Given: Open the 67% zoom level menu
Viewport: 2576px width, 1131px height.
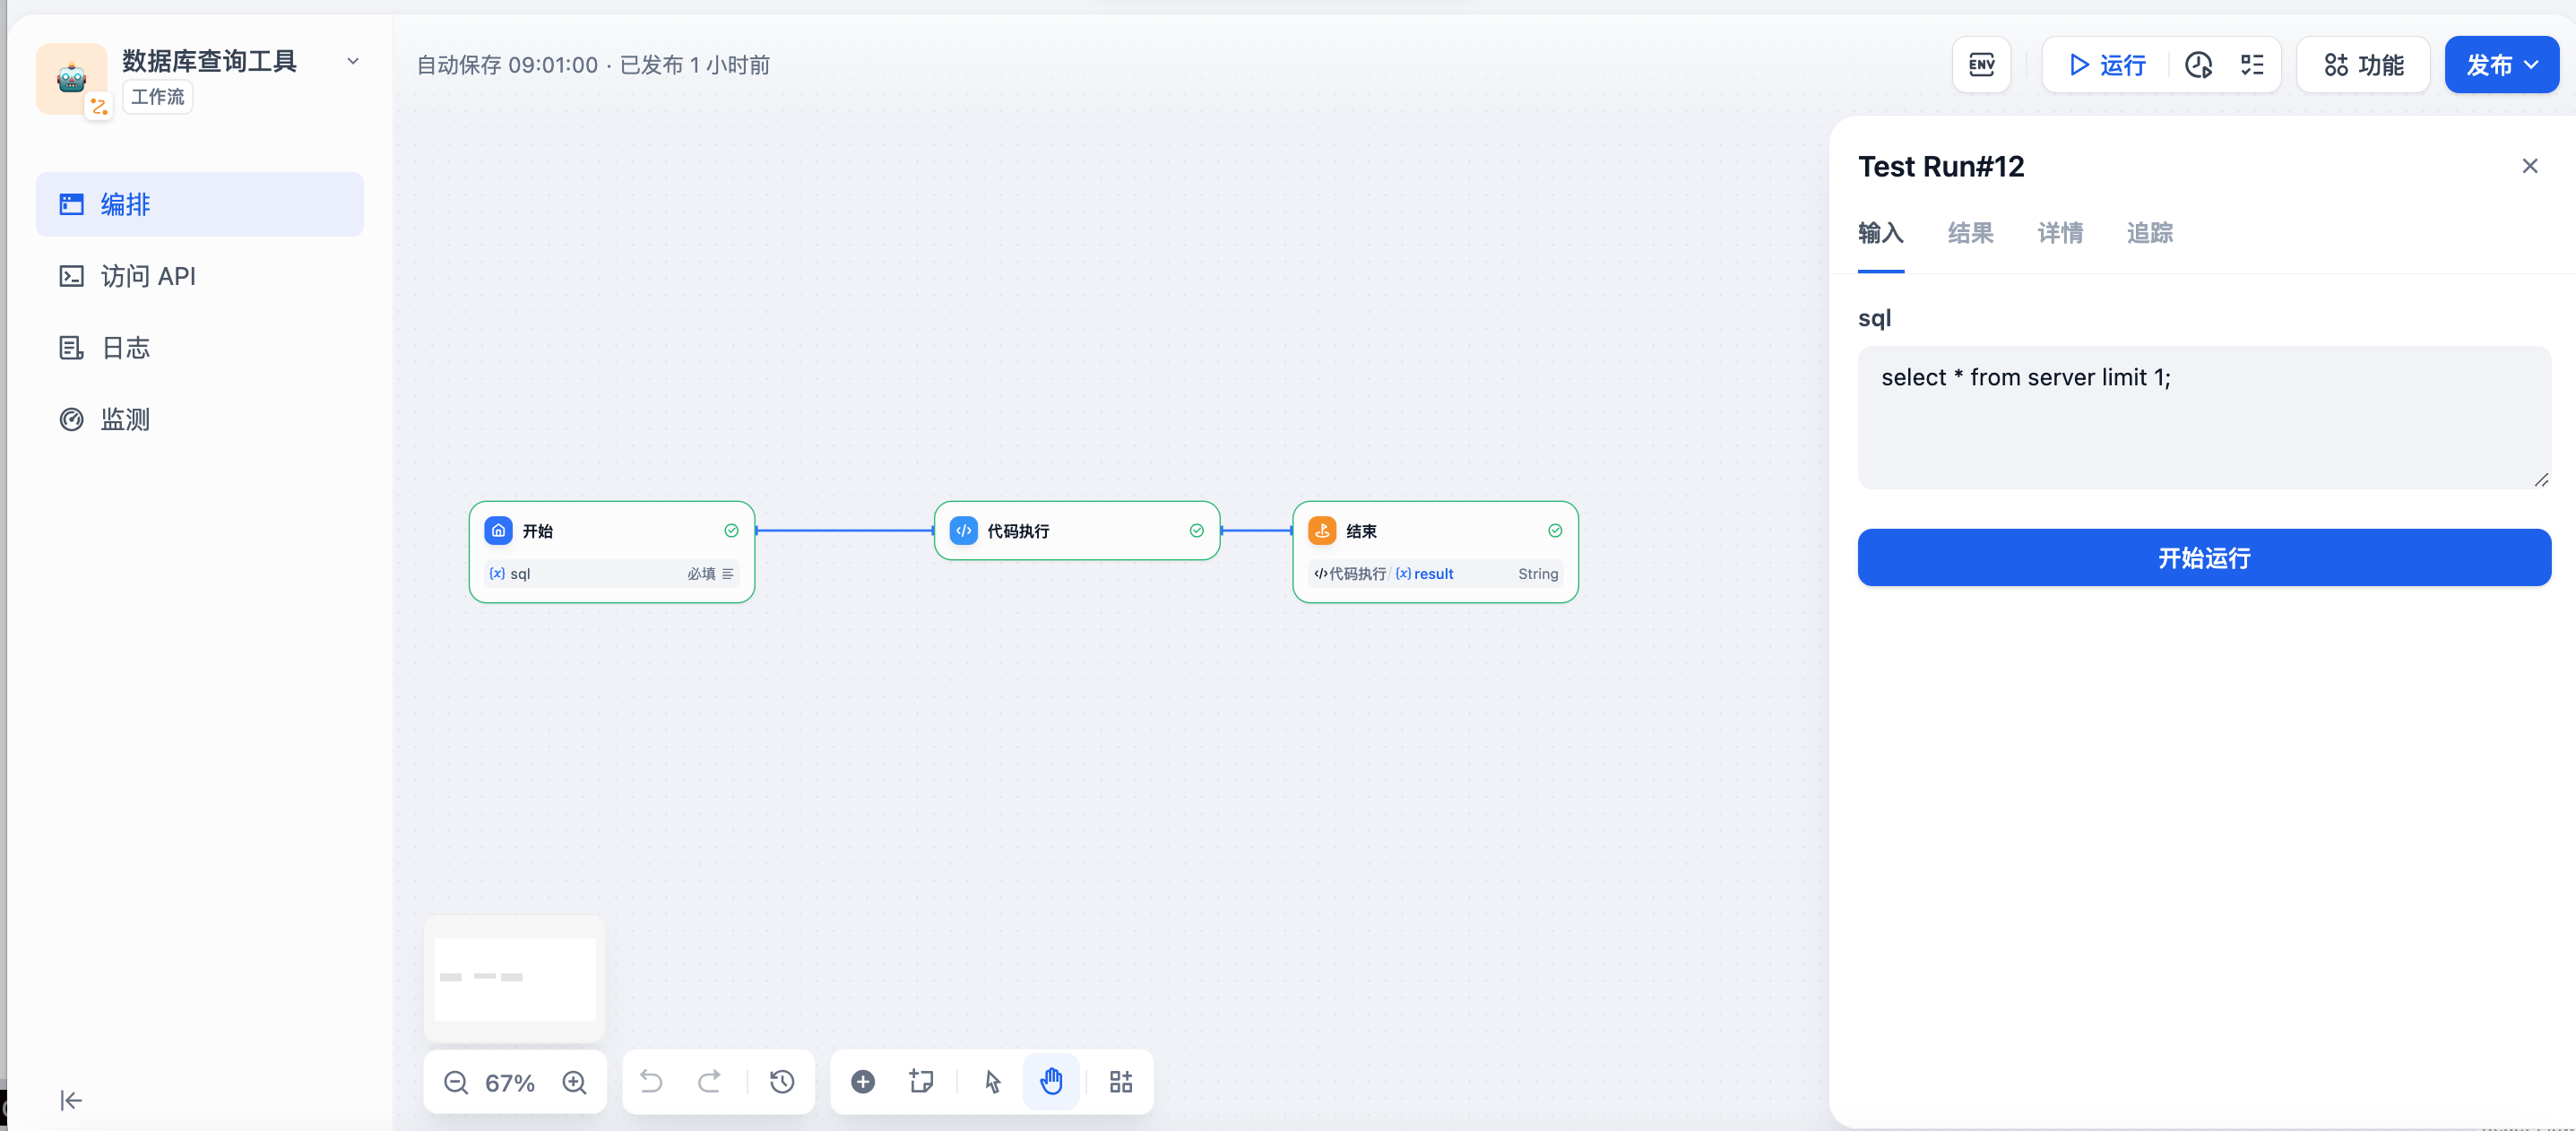Looking at the screenshot, I should [x=510, y=1083].
